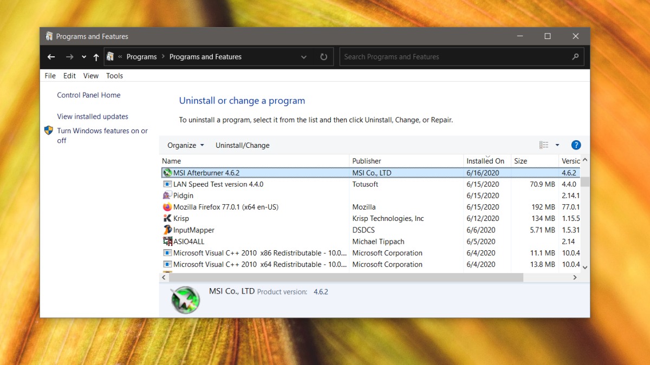Screen dimensions: 650x365
Task: Sort by the Size column header
Action: click(x=535, y=161)
